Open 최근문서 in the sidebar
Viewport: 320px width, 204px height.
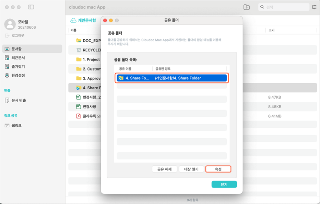pos(19,58)
